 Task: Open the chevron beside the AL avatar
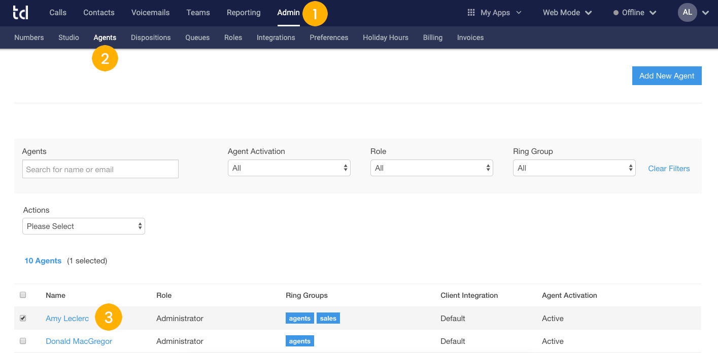click(705, 12)
